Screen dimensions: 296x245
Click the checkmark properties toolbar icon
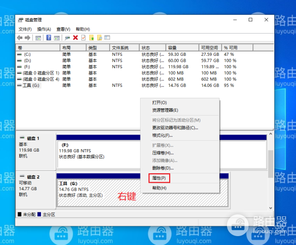[83, 38]
